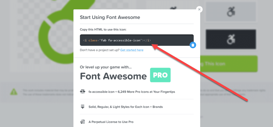This screenshot has height=127, width=273.
Task: Click the license ribbon icon beside Perpetual License
Action: 82,122
